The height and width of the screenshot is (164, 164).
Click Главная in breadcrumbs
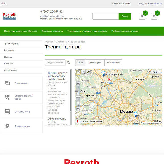point(49,42)
